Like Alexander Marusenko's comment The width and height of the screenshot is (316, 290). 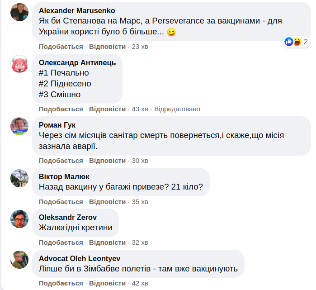[61, 47]
